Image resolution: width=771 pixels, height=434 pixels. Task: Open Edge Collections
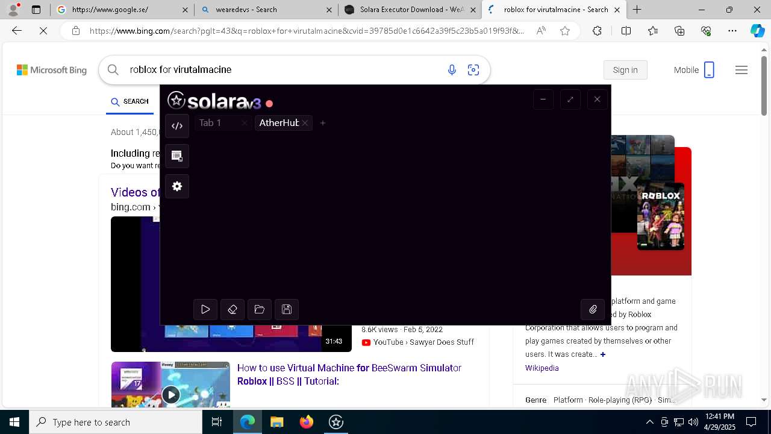679,31
